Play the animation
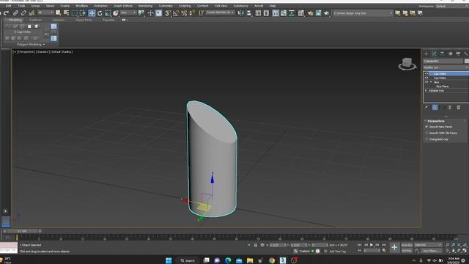This screenshot has height=264, width=469. 372,245
